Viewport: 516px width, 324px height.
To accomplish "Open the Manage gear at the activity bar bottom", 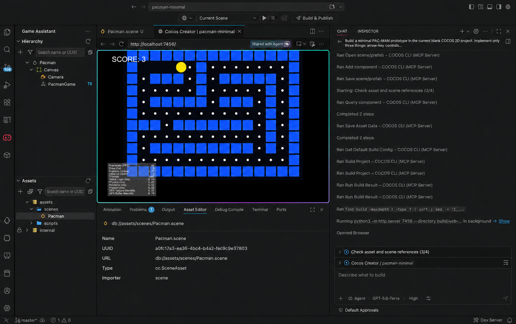I will pyautogui.click(x=7, y=308).
